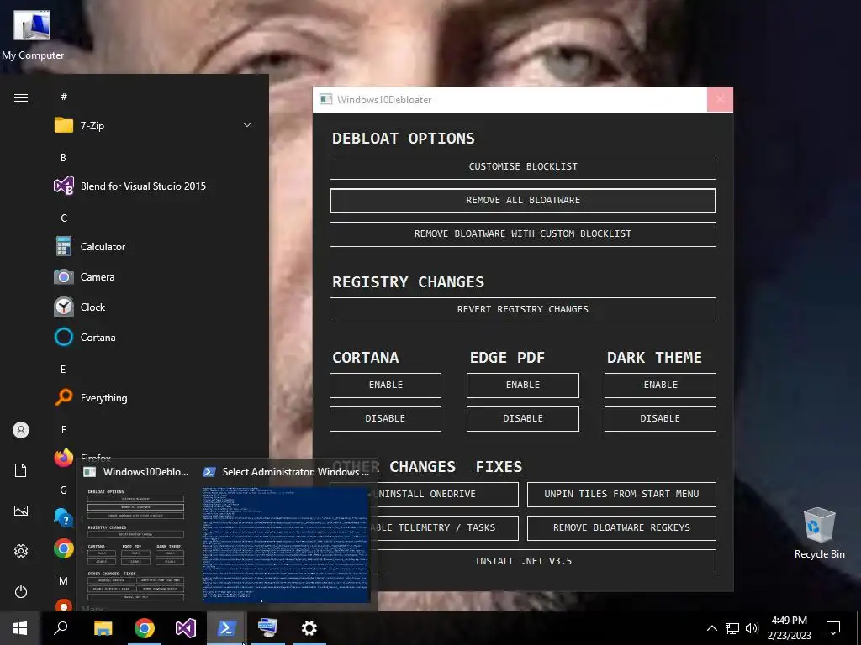Open Pictures from Start sidebar
The height and width of the screenshot is (645, 861).
[21, 511]
